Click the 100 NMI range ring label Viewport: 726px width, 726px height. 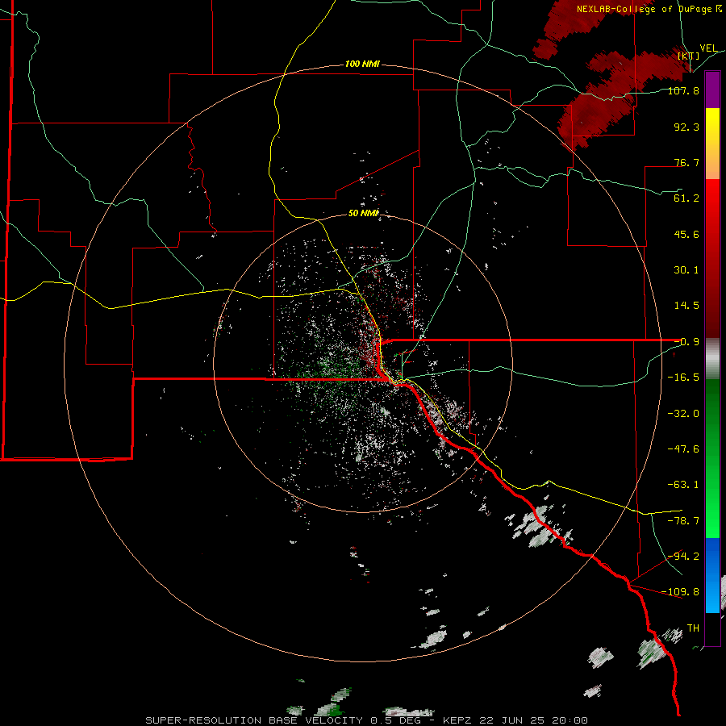click(x=362, y=64)
